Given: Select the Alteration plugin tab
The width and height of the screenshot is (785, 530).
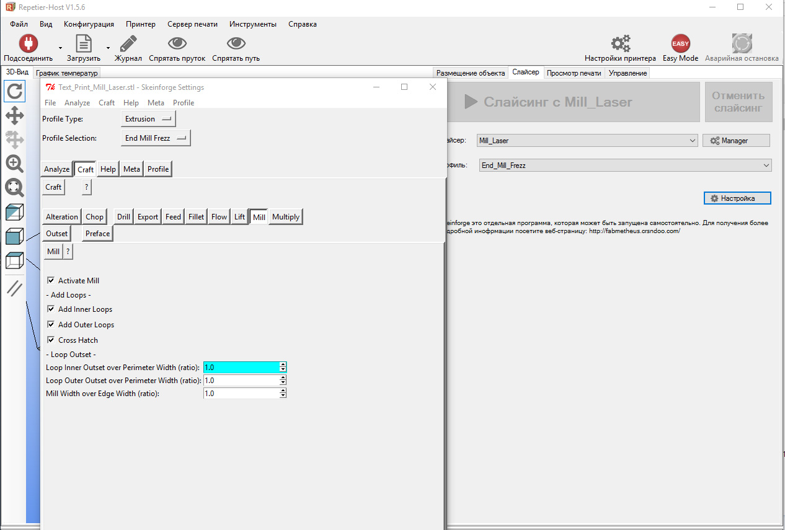Looking at the screenshot, I should pos(62,217).
